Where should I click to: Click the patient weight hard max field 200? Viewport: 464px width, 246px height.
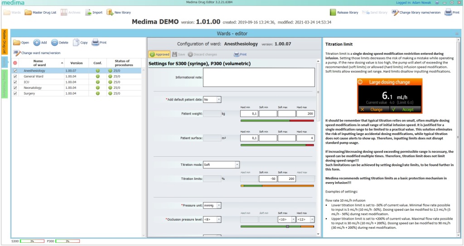coord(305,114)
